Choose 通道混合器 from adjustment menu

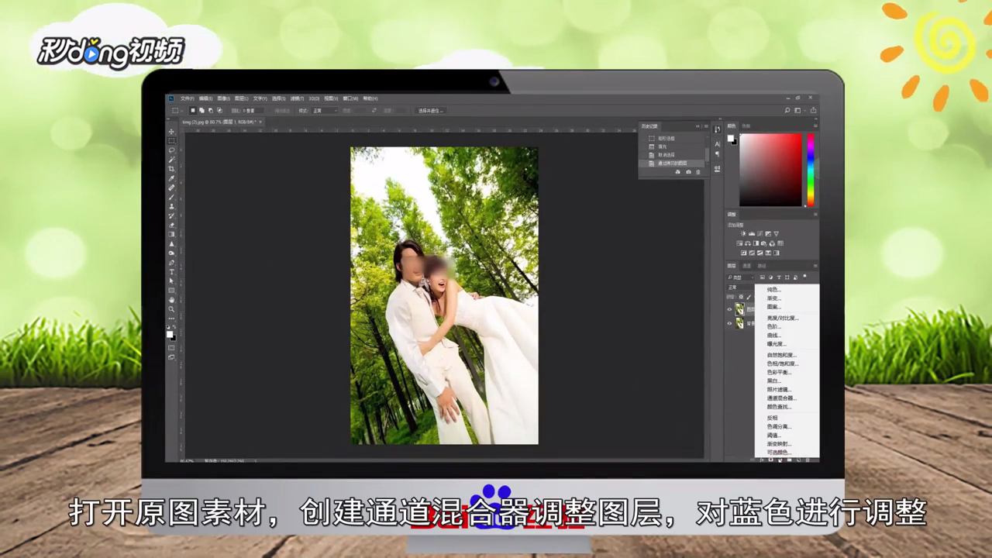(x=781, y=398)
